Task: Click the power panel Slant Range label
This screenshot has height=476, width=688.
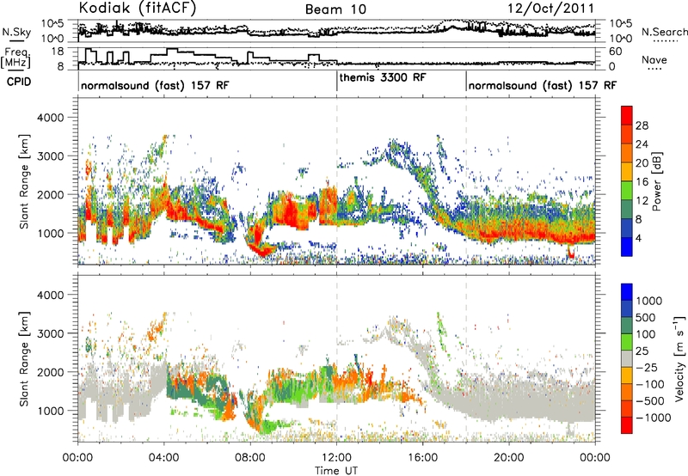Action: (24, 181)
